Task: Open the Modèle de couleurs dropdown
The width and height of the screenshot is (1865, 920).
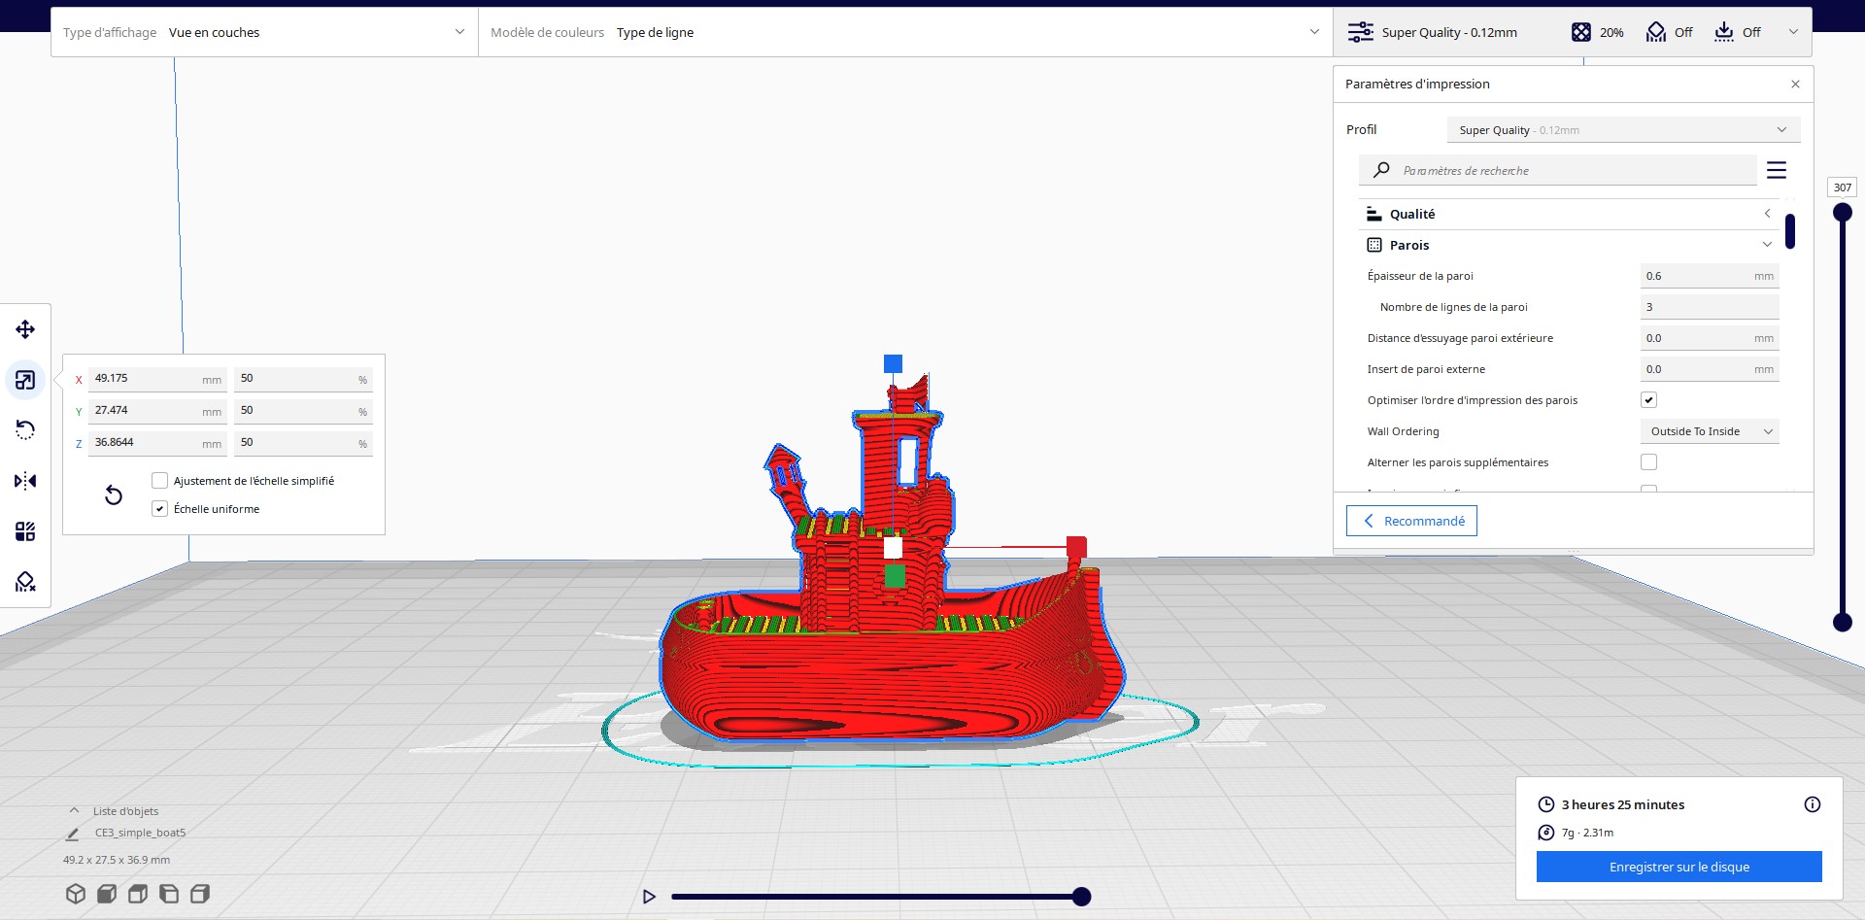Action: [905, 32]
